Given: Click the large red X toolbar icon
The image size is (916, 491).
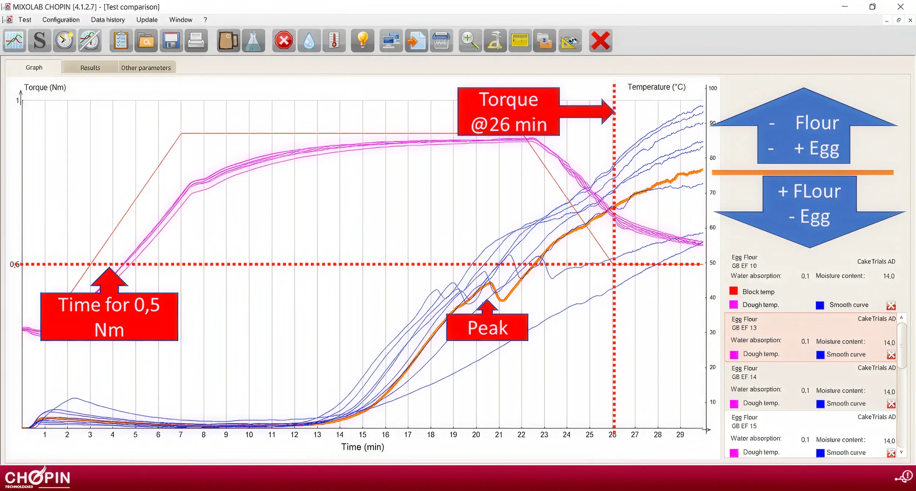Looking at the screenshot, I should point(601,40).
